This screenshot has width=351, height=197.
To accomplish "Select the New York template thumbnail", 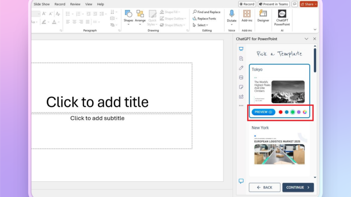I will click(279, 149).
